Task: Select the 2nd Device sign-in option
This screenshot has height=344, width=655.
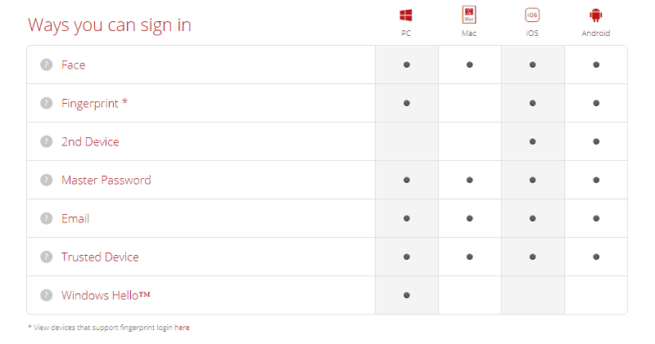Action: coord(90,142)
